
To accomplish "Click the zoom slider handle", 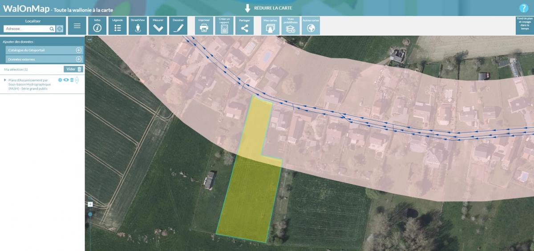I will 90,214.
